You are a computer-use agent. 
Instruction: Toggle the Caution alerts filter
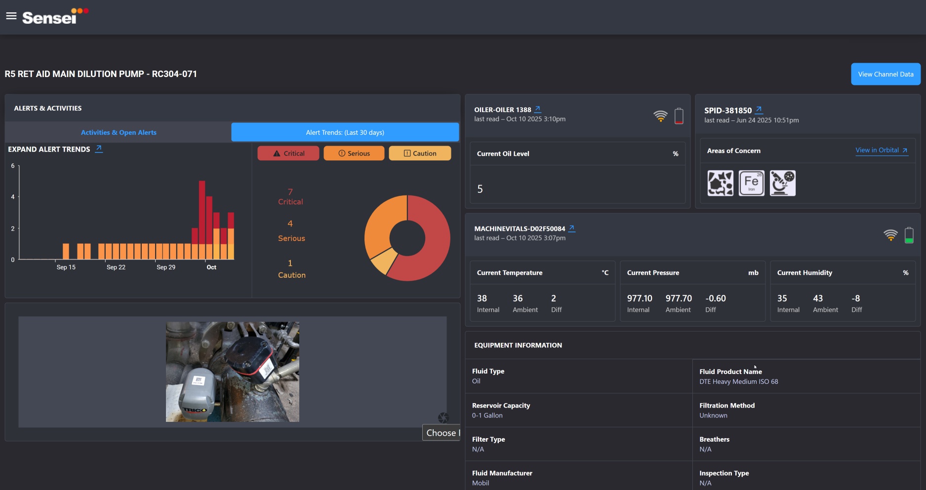pyautogui.click(x=420, y=153)
